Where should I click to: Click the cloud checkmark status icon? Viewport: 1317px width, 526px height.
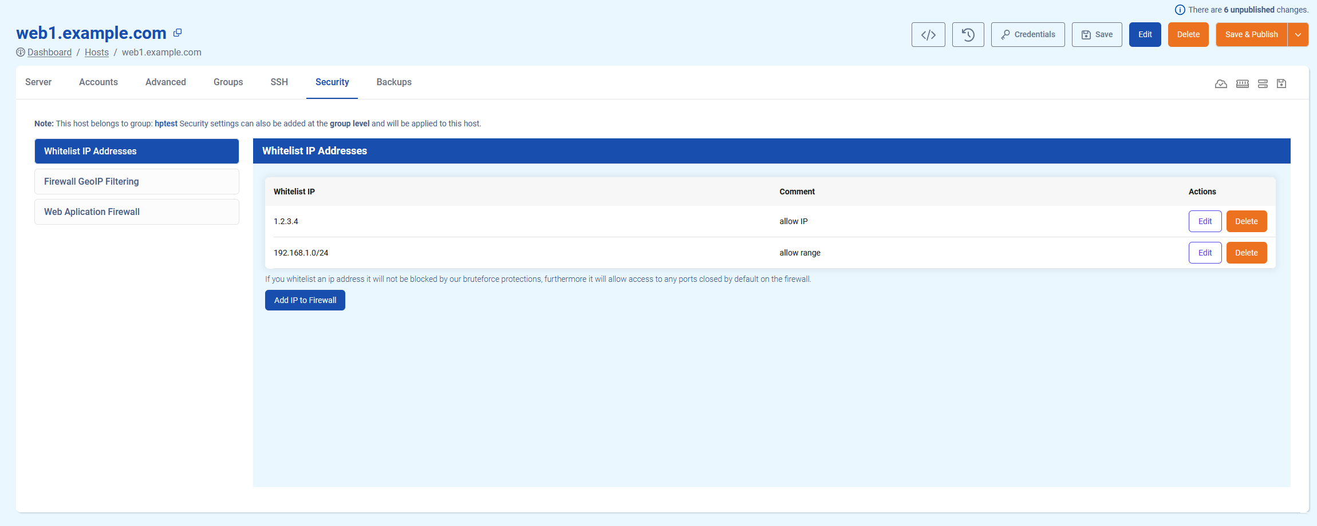(1221, 84)
